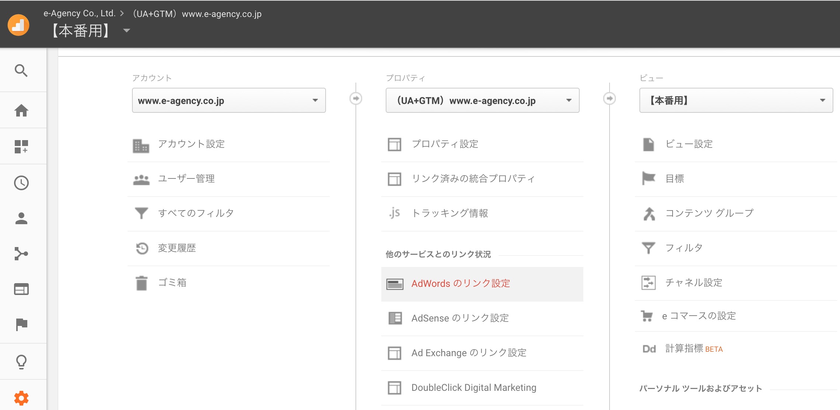
Task: Go to Home via house icon
Action: [x=21, y=110]
